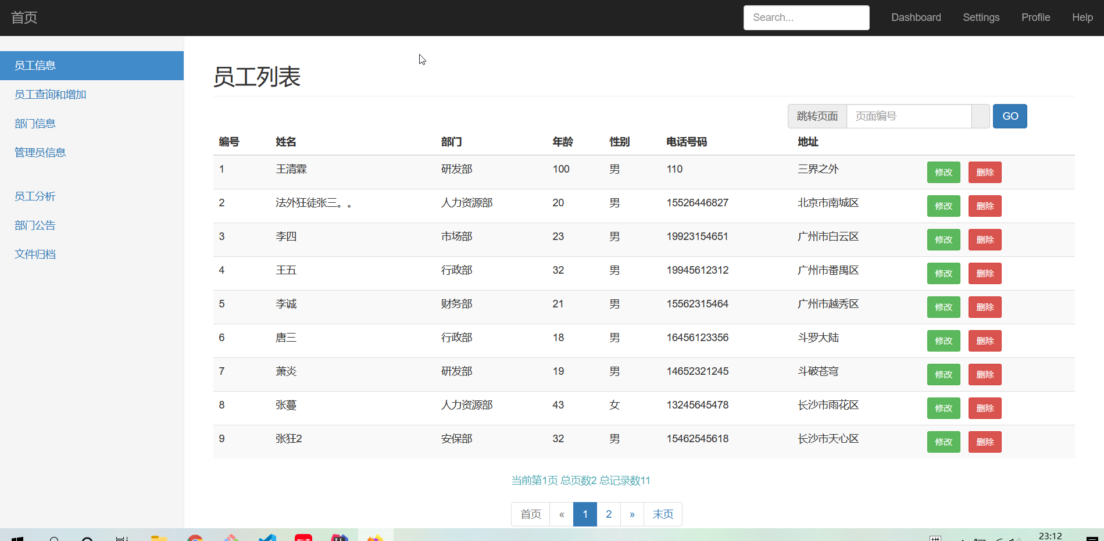Click 删除 for employee 张狂2
1104x541 pixels.
pos(985,442)
